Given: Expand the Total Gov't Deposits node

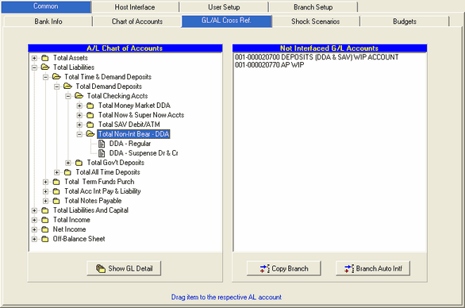Looking at the screenshot, I should coord(68,163).
